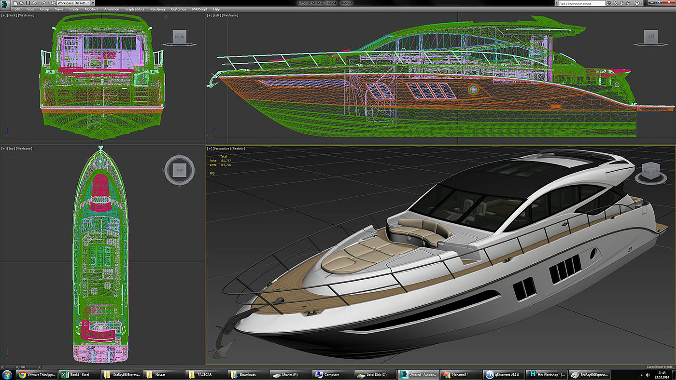Click the Redo arrow icon

tap(43, 3)
